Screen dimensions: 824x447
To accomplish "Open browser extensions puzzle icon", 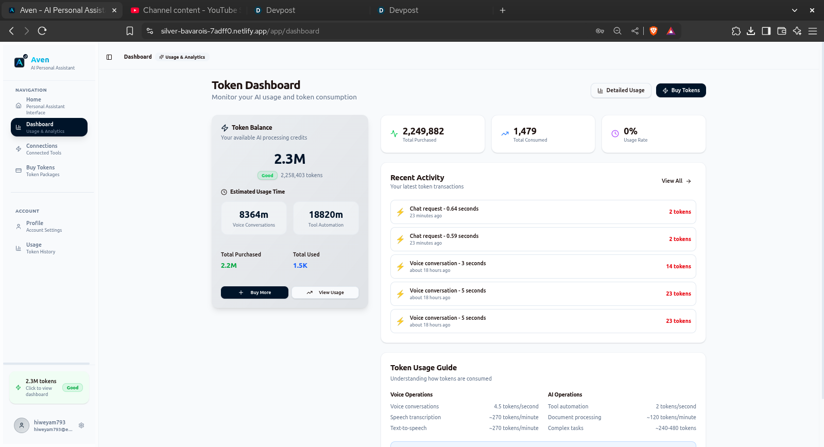I will [x=736, y=31].
